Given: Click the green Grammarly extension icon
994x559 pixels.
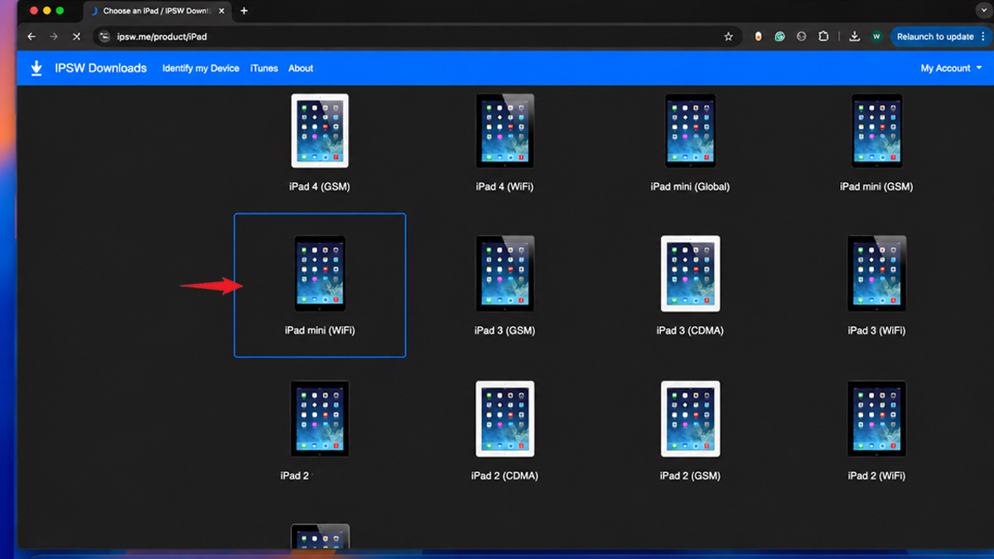Looking at the screenshot, I should [x=779, y=36].
